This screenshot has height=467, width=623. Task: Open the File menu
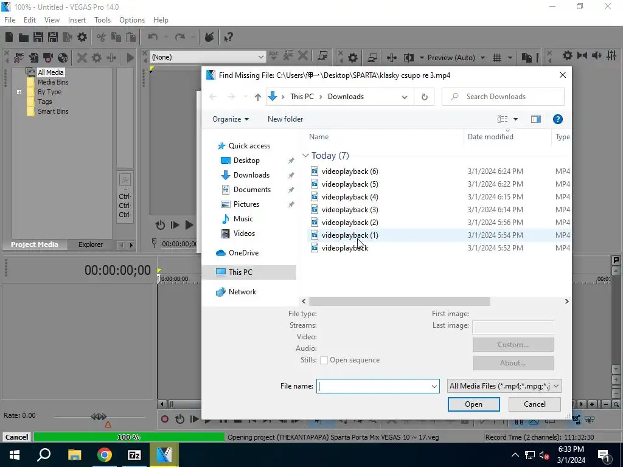click(10, 20)
